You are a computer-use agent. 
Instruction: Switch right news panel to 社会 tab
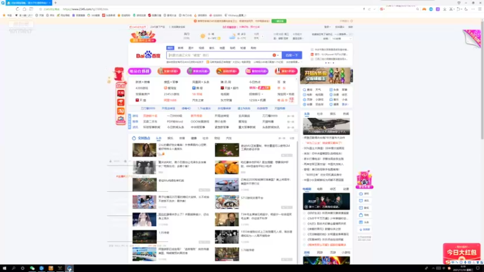click(320, 114)
